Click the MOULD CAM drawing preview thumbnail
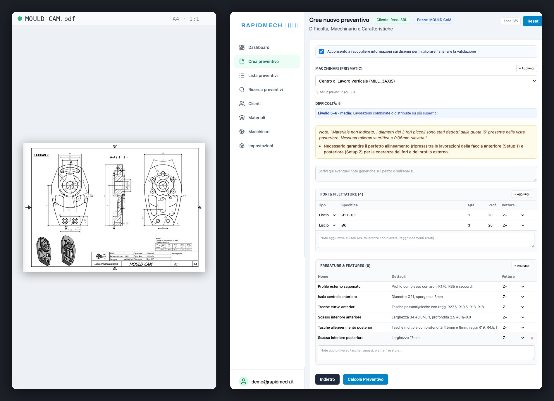 click(x=114, y=207)
